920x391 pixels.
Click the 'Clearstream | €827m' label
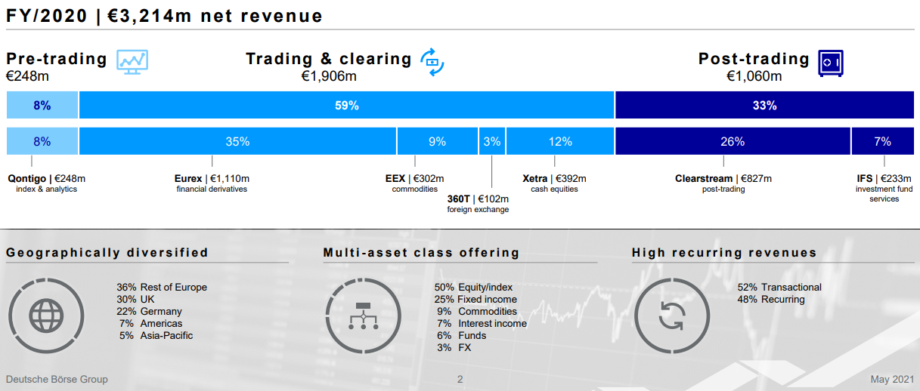(723, 179)
